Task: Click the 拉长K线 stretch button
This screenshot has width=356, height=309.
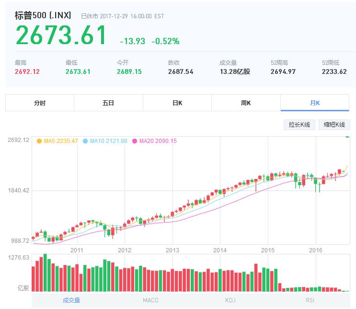Action: click(x=299, y=125)
